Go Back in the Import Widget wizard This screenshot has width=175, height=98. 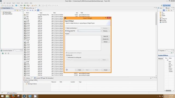tap(79, 70)
